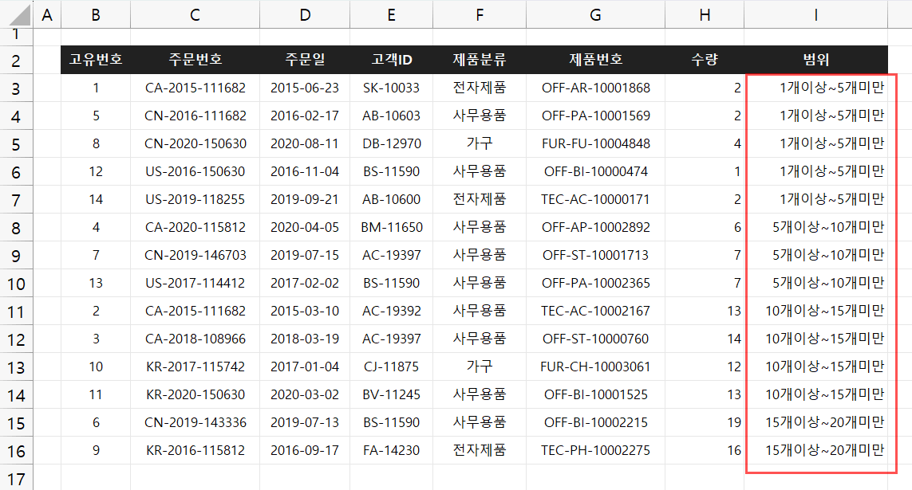Click order date 2015-06-23
The image size is (912, 490).
pos(305,88)
